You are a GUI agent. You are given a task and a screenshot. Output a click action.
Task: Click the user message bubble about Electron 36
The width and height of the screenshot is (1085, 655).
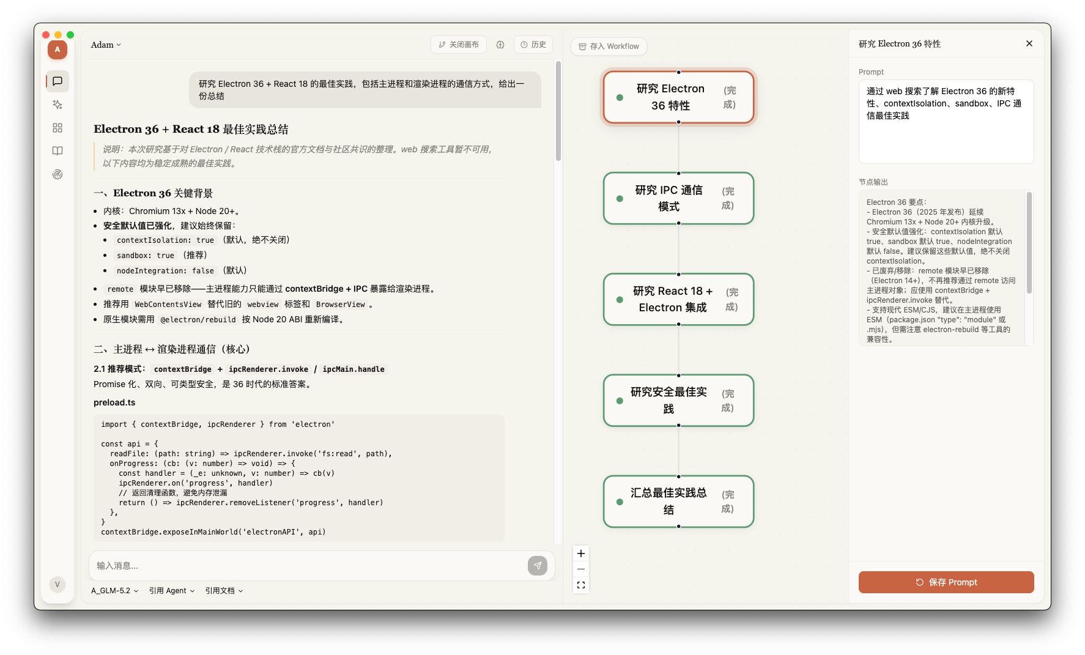[365, 90]
